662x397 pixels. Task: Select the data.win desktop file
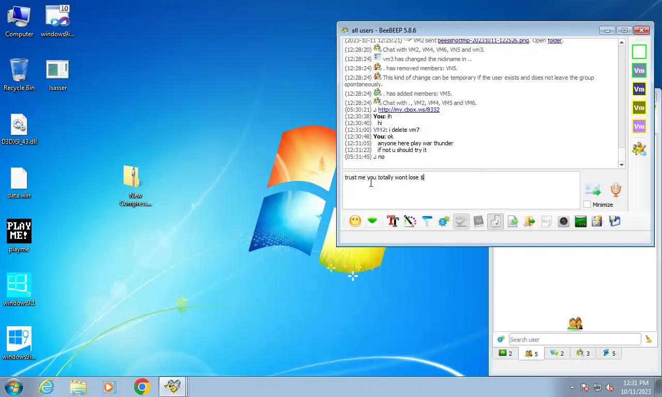pyautogui.click(x=19, y=182)
